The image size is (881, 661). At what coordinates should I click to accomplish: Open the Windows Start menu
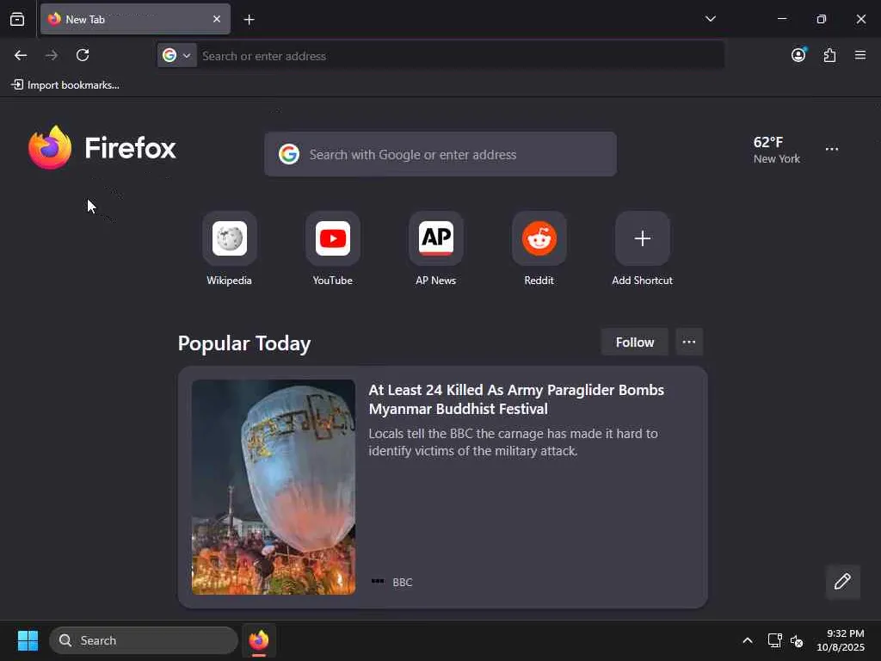[x=28, y=640]
